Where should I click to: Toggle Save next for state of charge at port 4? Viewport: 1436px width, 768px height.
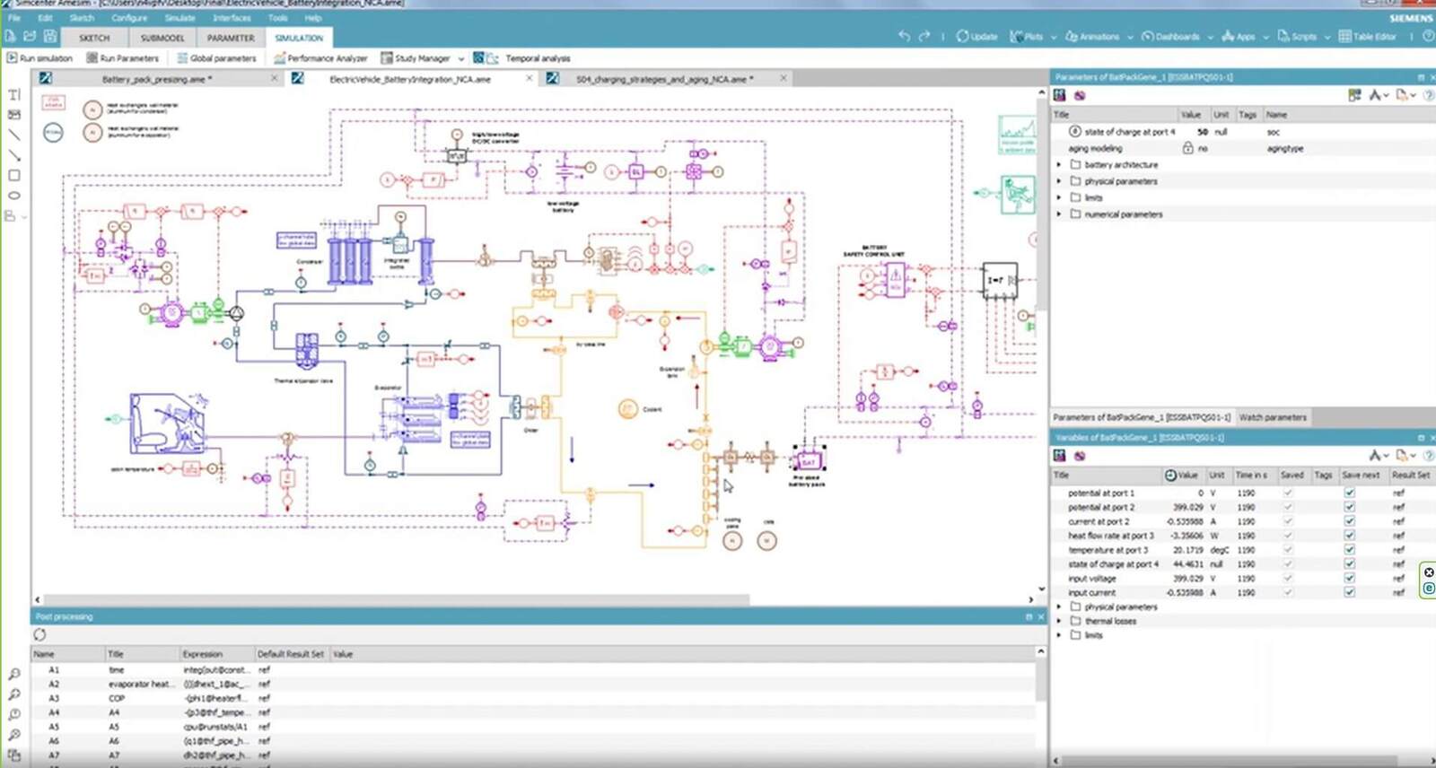click(x=1349, y=564)
